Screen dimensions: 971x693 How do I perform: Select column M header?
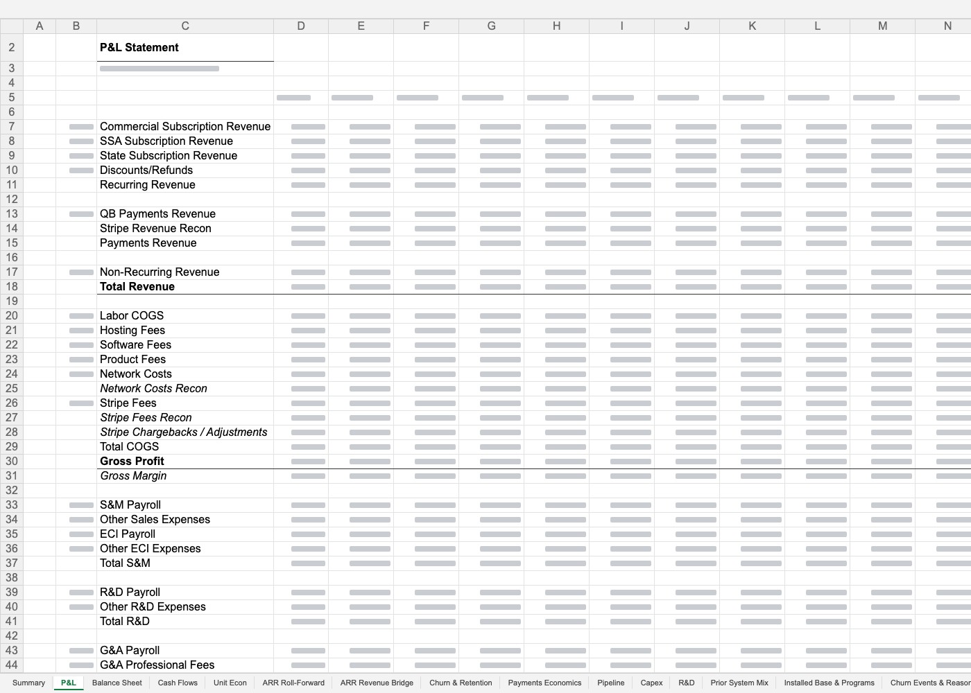pyautogui.click(x=883, y=26)
